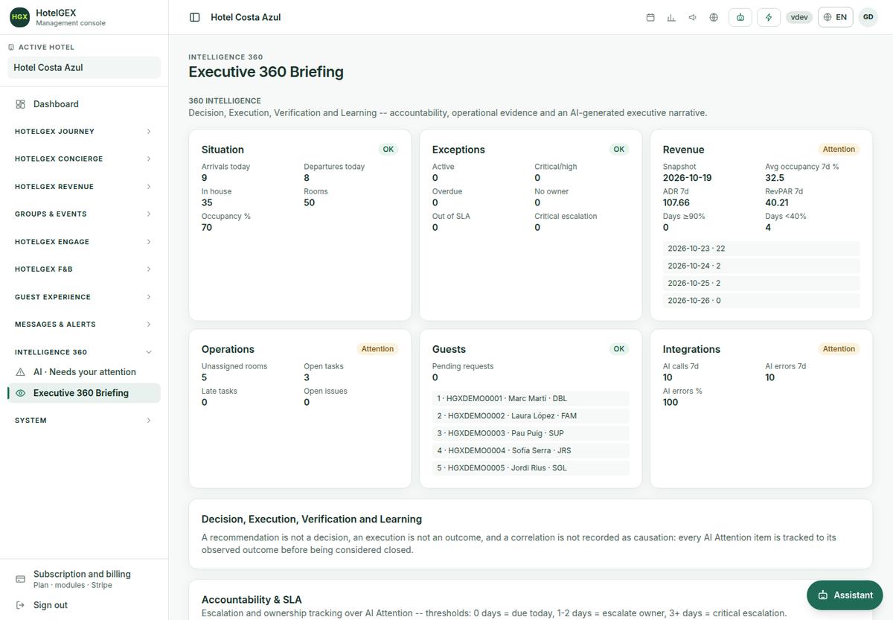This screenshot has height=620, width=893.
Task: Click the sign out arrow icon
Action: (x=20, y=605)
